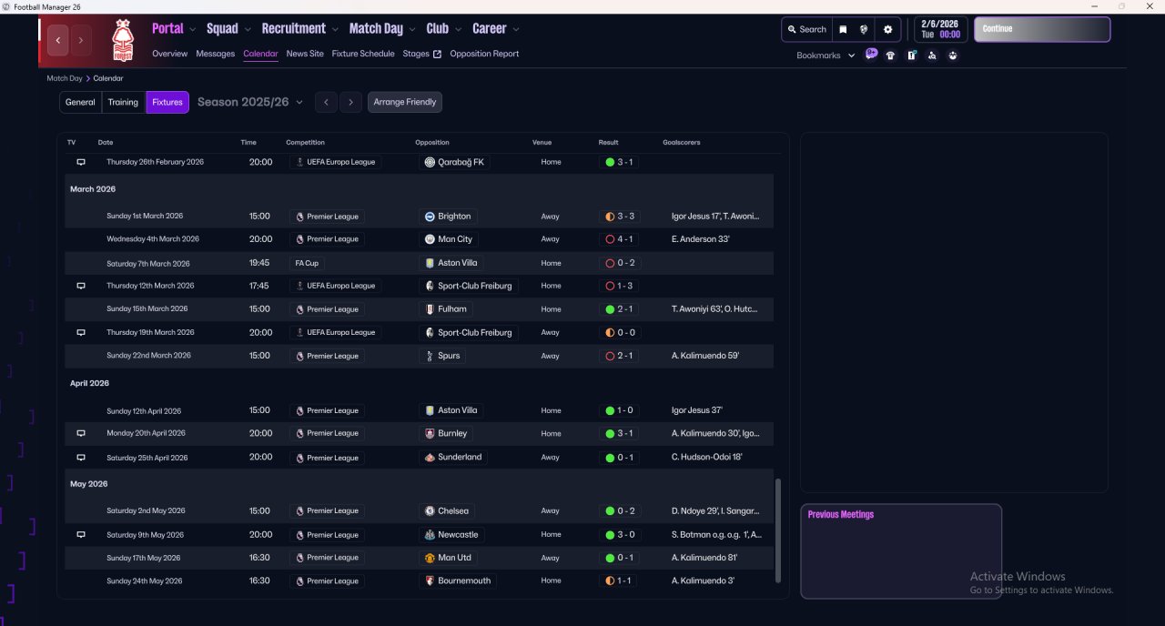Open the Fixture Schedule tab
The image size is (1165, 626).
[363, 54]
